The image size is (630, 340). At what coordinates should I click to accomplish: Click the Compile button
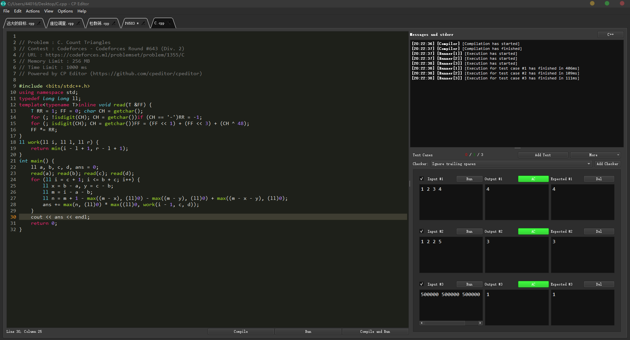(241, 331)
